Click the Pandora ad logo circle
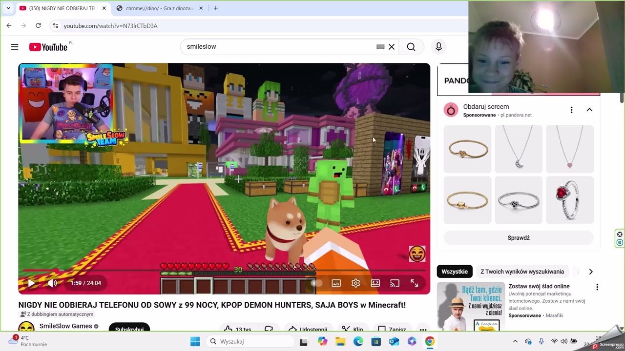This screenshot has width=625, height=351. pos(451,110)
